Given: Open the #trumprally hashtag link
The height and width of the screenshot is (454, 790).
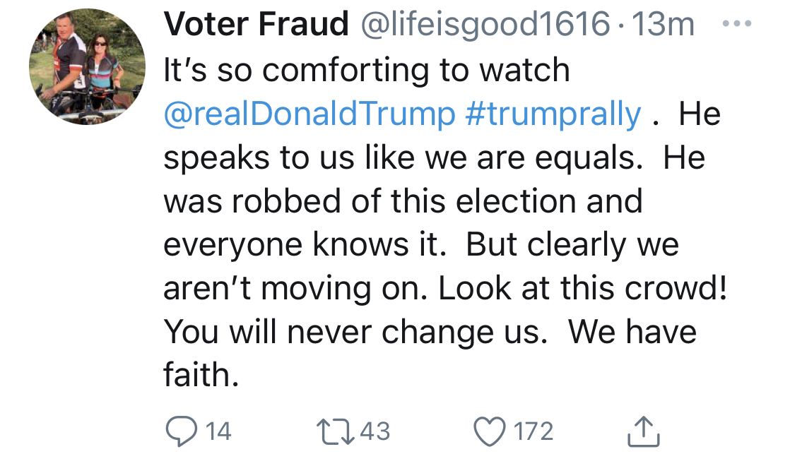Looking at the screenshot, I should point(553,114).
